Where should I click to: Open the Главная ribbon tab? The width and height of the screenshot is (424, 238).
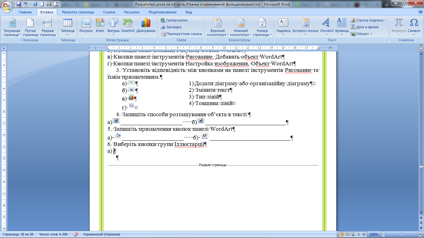25,12
